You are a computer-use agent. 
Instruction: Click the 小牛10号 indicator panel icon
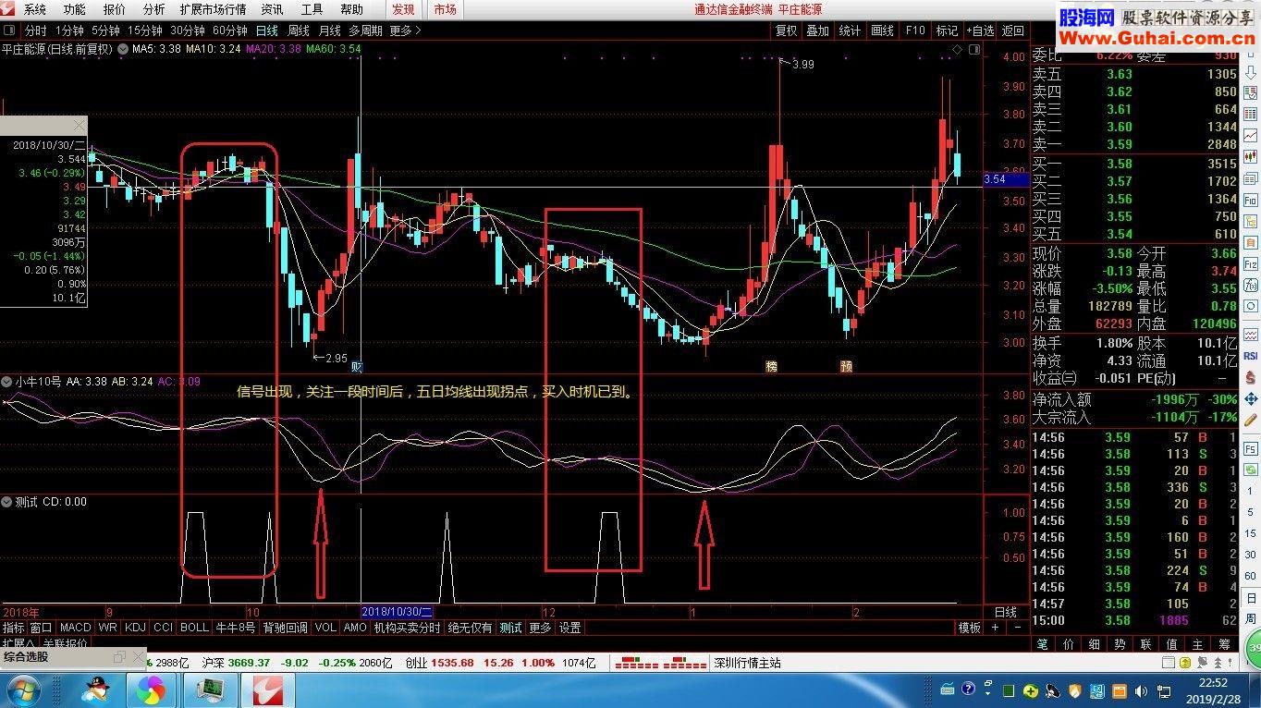pos(7,381)
